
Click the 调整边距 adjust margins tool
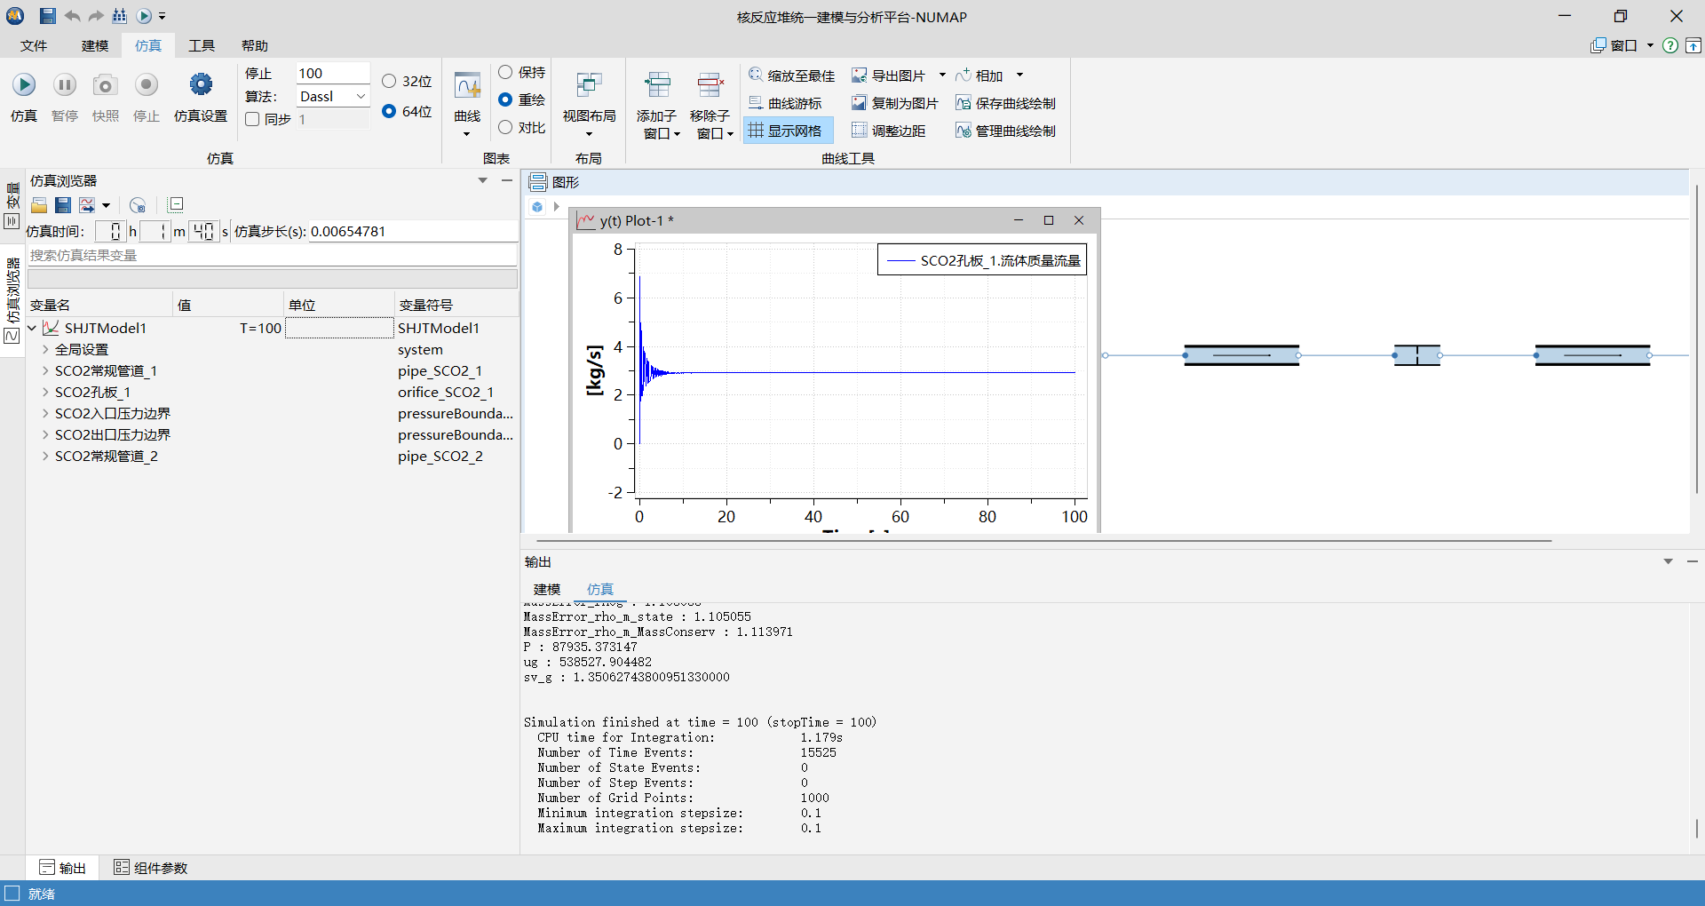pos(888,131)
